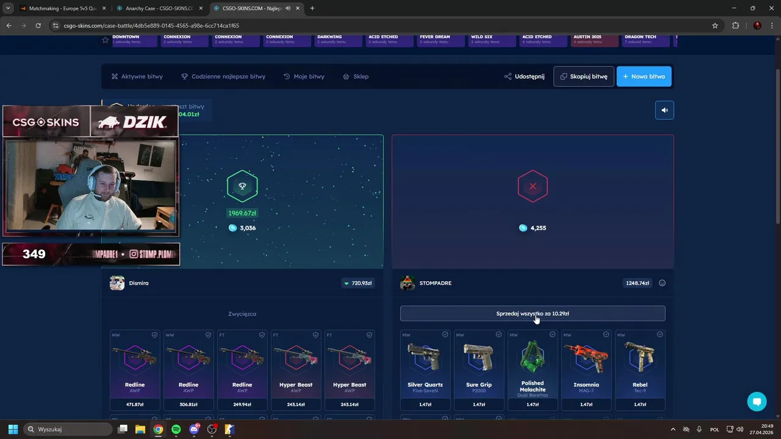781x439 pixels.
Task: Open the live chat bubble
Action: click(x=757, y=401)
